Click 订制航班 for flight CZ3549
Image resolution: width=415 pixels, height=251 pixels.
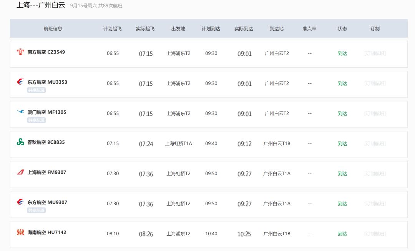(375, 53)
